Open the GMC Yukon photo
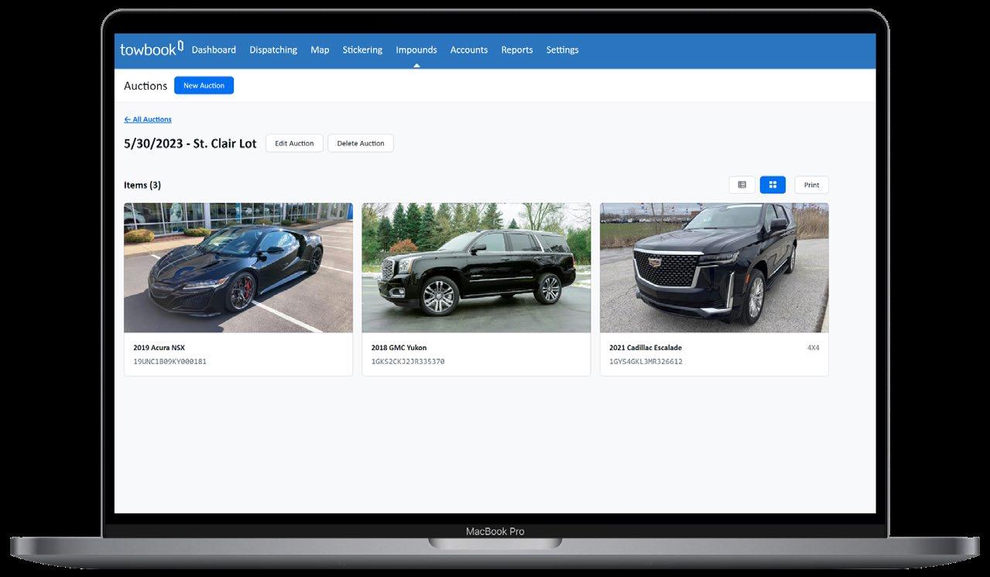 (476, 268)
